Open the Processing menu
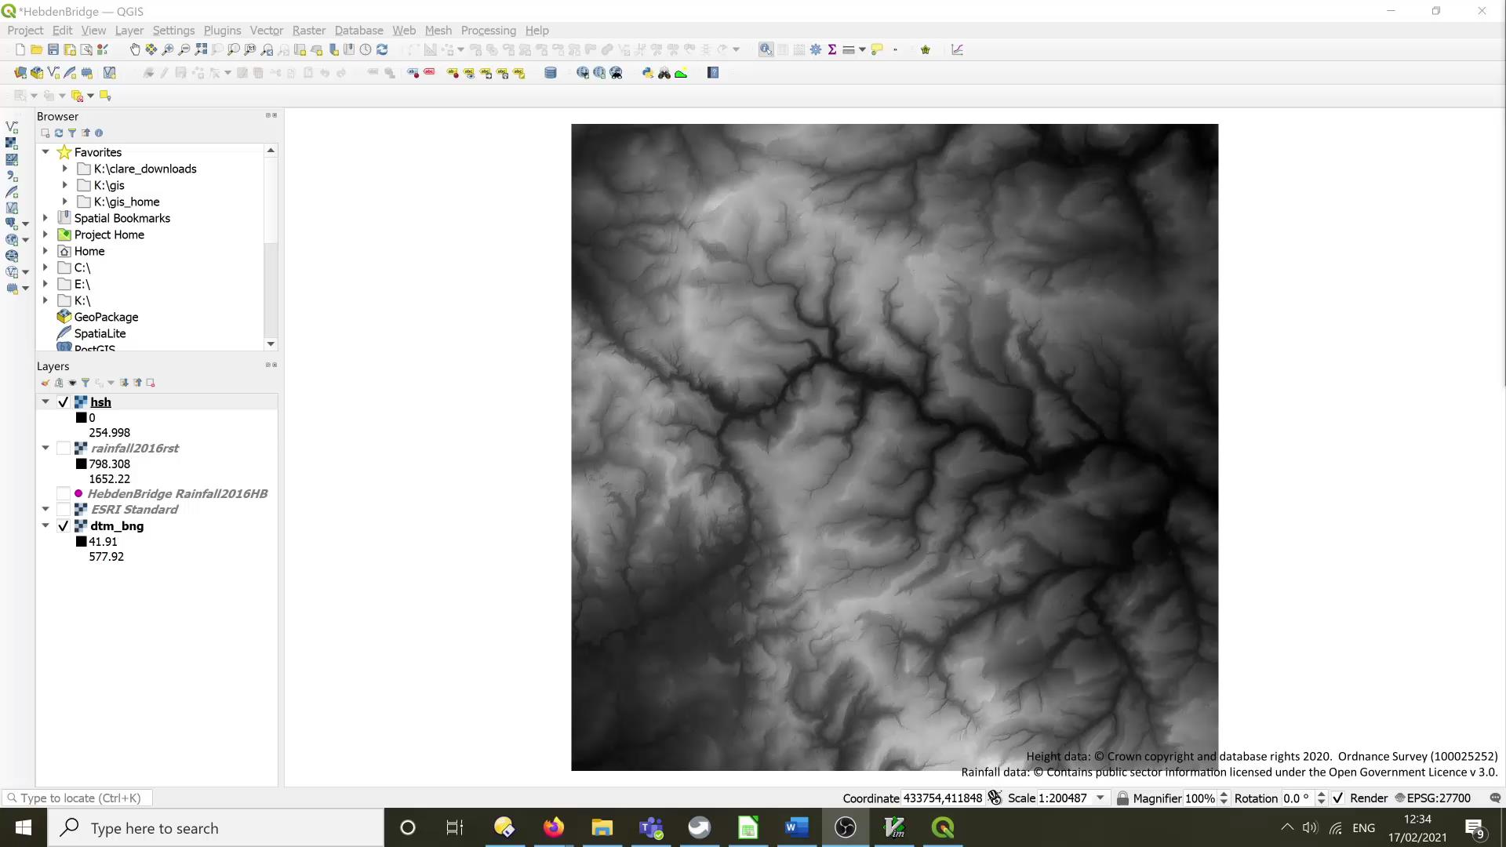 point(488,30)
